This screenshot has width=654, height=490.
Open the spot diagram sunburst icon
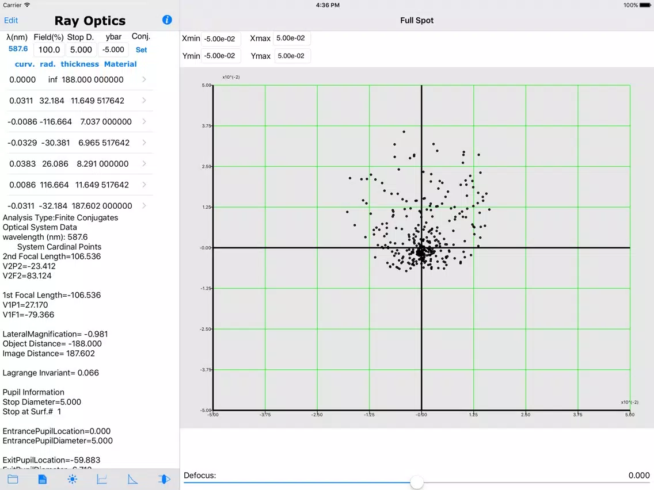(x=72, y=479)
